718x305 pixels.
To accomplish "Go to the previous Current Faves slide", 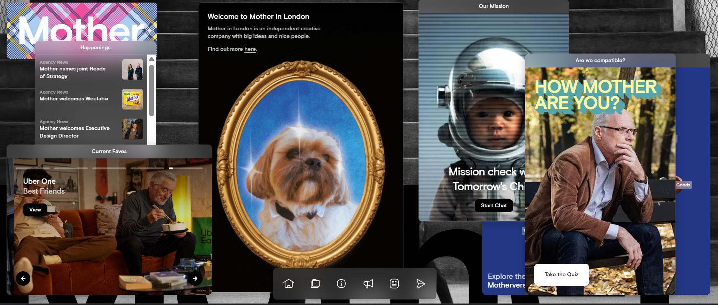I will 23,278.
